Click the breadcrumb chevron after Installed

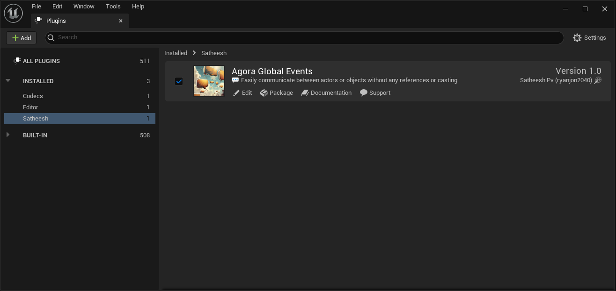pos(194,53)
